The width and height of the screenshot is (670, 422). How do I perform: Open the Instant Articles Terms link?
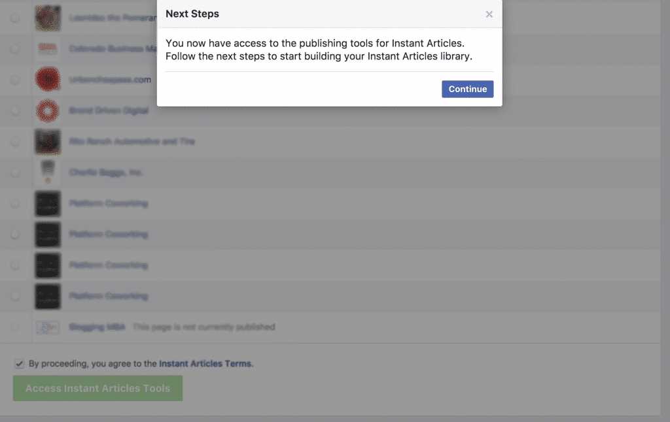pos(205,364)
